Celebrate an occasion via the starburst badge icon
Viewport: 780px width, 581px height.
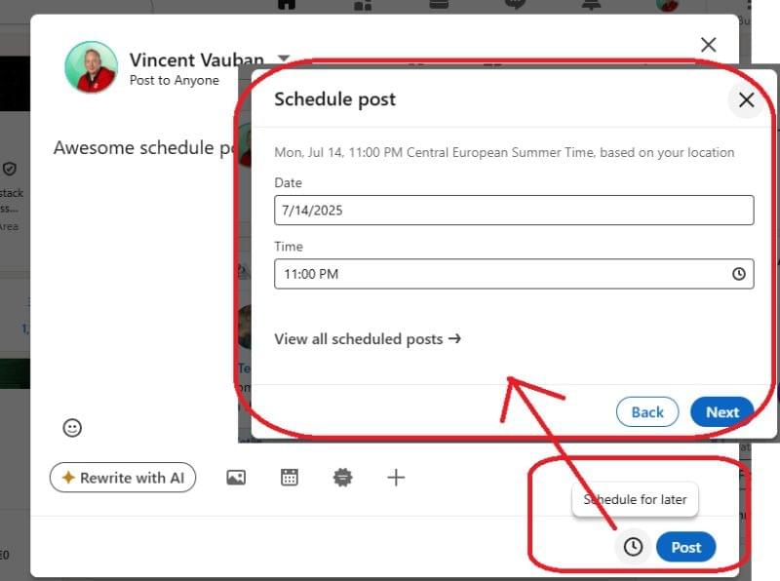[x=343, y=478]
